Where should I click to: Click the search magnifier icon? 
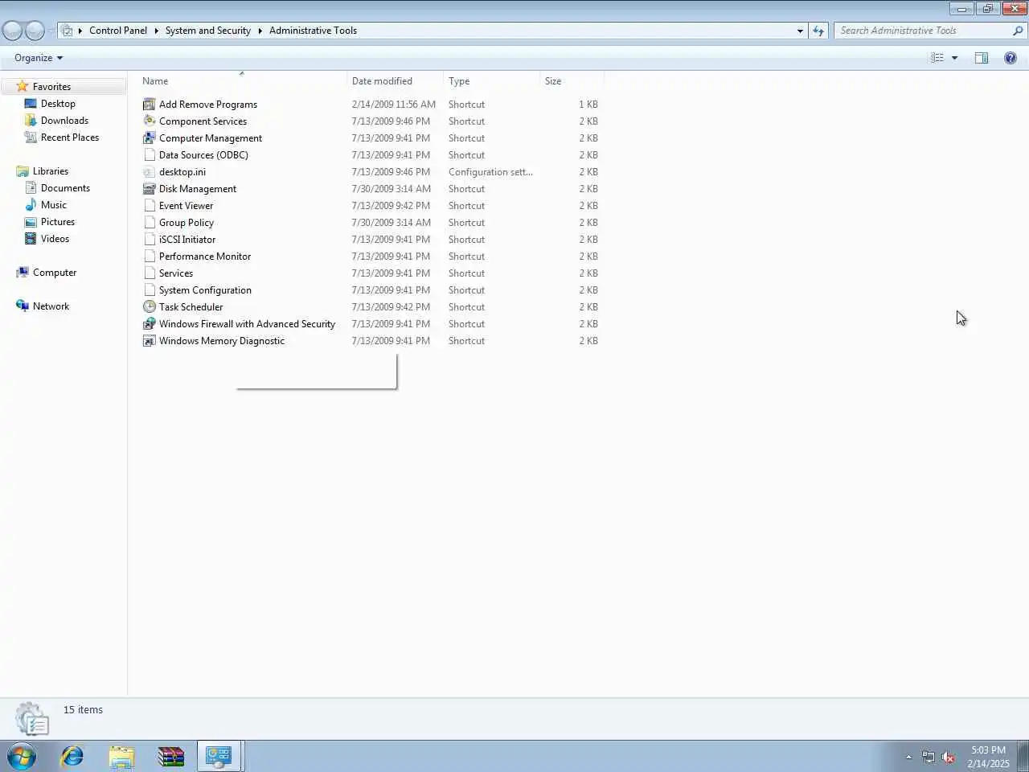click(1018, 31)
